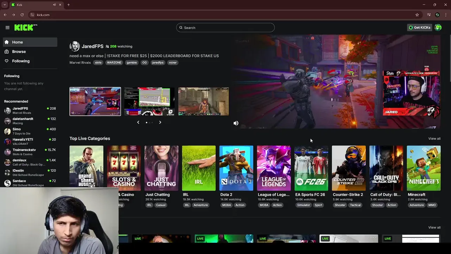Select the third featured stream thumbnail
Image resolution: width=451 pixels, height=254 pixels.
tap(204, 102)
